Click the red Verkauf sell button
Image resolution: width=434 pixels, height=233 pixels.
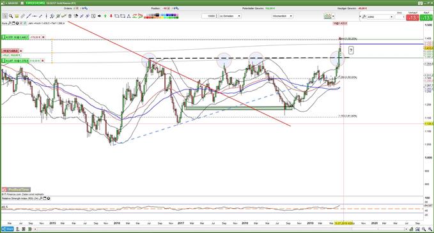413,17
